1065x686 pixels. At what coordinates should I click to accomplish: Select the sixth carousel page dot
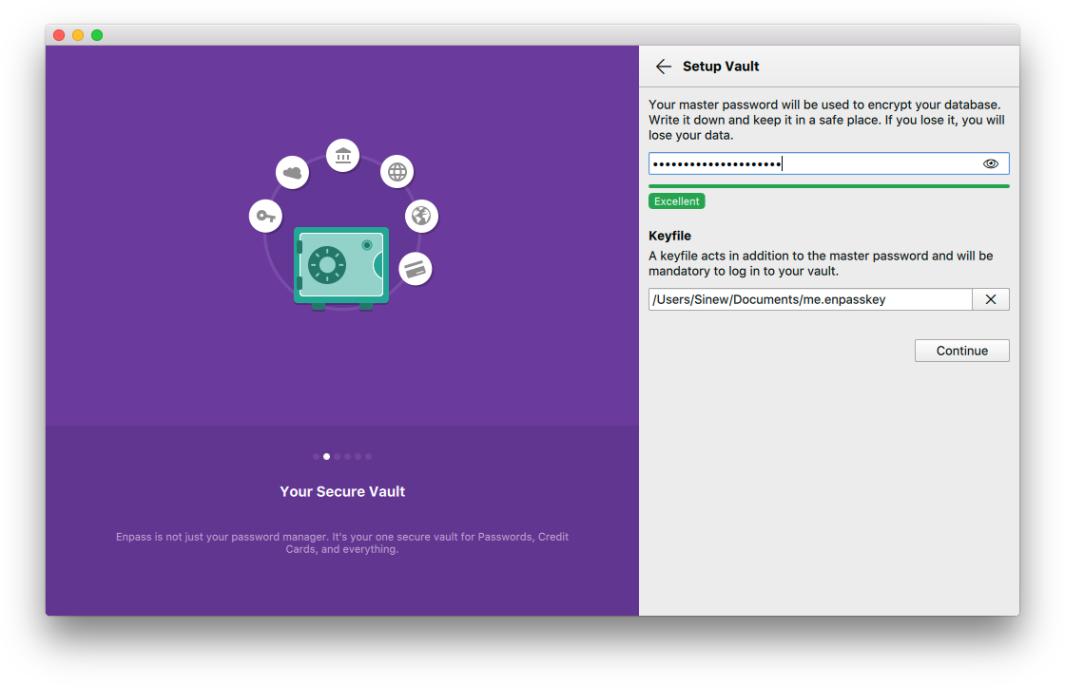(x=369, y=457)
